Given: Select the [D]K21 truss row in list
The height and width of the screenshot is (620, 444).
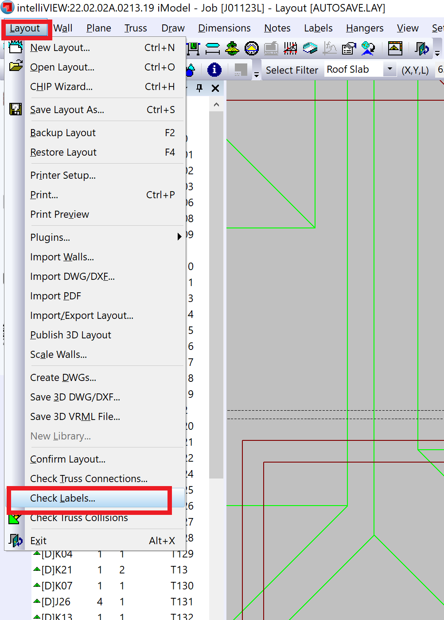Looking at the screenshot, I should click(57, 570).
